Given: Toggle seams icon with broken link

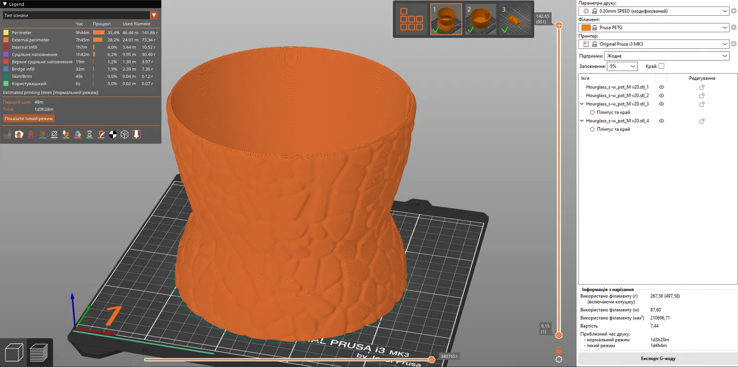Looking at the screenshot, I should [x=54, y=134].
